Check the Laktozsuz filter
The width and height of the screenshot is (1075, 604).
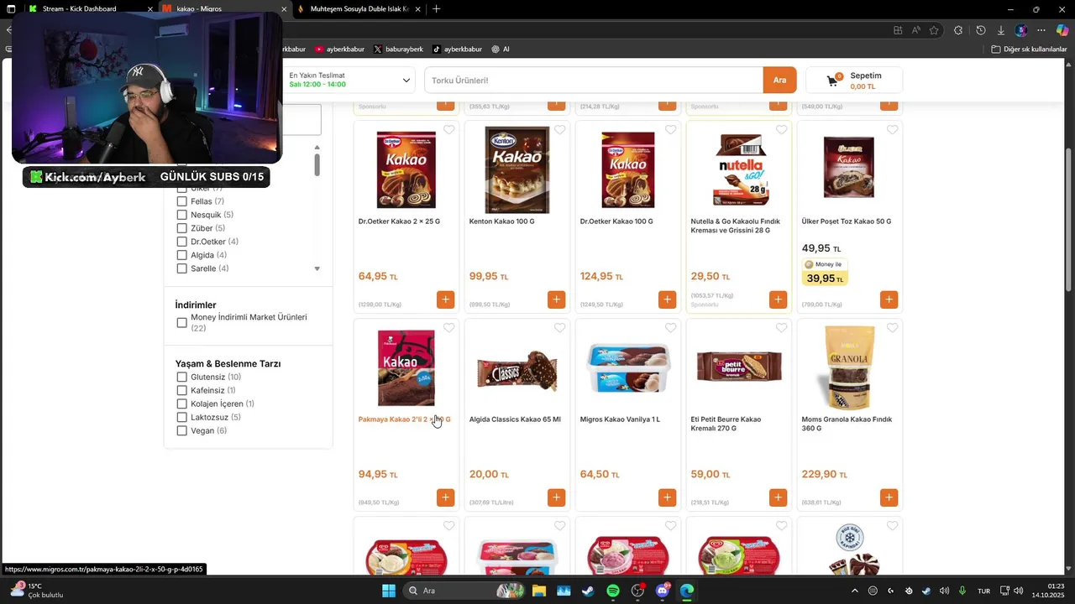point(181,417)
